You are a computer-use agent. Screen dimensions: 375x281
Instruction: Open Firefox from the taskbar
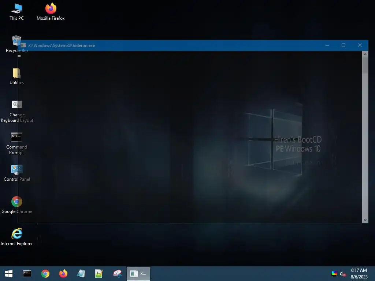point(63,274)
